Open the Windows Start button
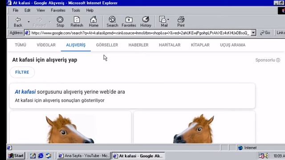The width and height of the screenshot is (285, 160). (x=16, y=156)
